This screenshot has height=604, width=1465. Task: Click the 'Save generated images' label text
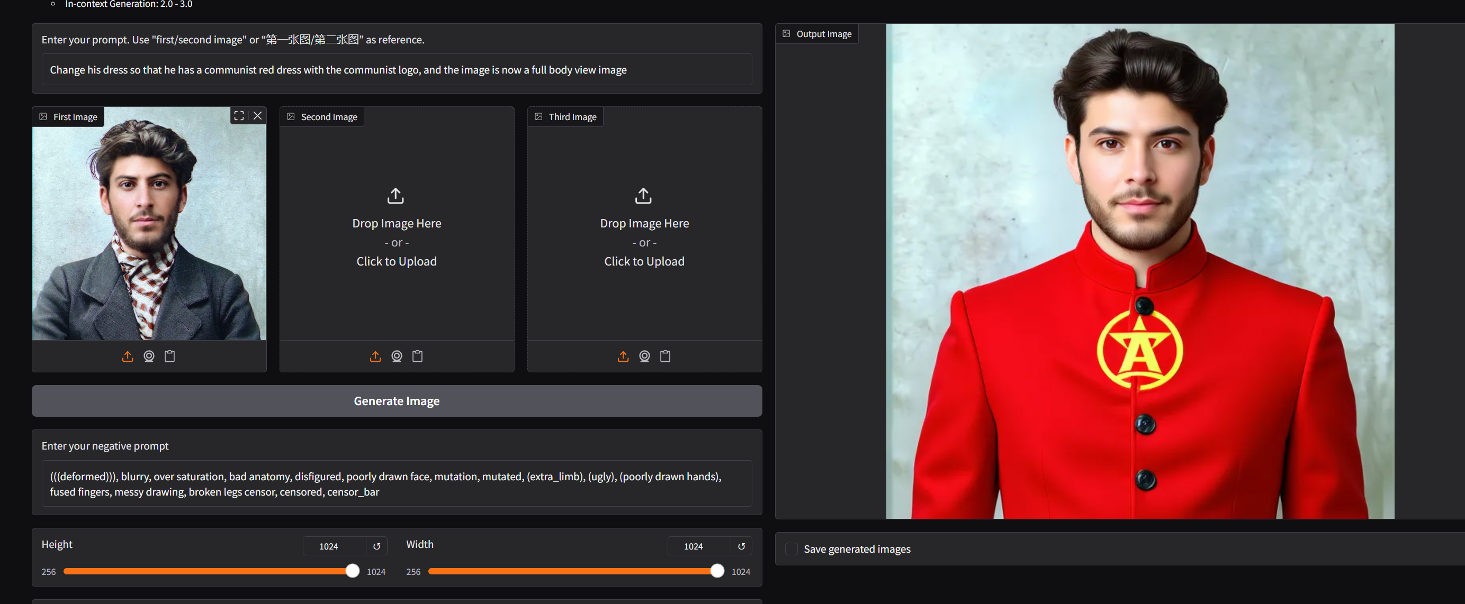[857, 549]
